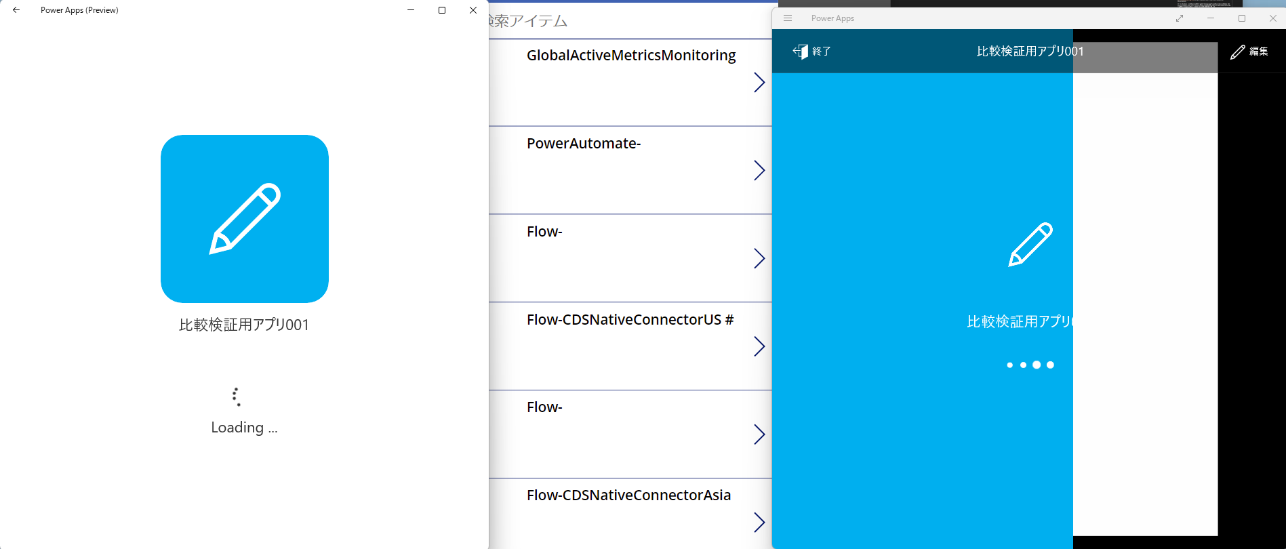Image resolution: width=1286 pixels, height=549 pixels.
Task: Select the Flow- text just above Flow-CDSNativeConnectorAsia
Action: [544, 407]
